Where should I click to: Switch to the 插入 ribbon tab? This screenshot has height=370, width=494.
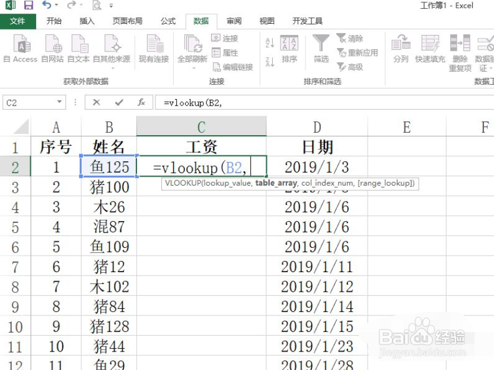pyautogui.click(x=87, y=21)
